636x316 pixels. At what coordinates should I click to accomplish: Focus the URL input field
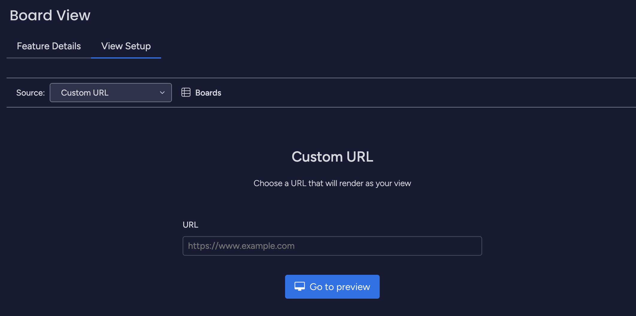[x=332, y=246]
